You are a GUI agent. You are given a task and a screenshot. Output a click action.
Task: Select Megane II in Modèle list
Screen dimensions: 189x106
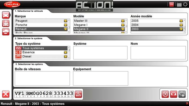99,29
